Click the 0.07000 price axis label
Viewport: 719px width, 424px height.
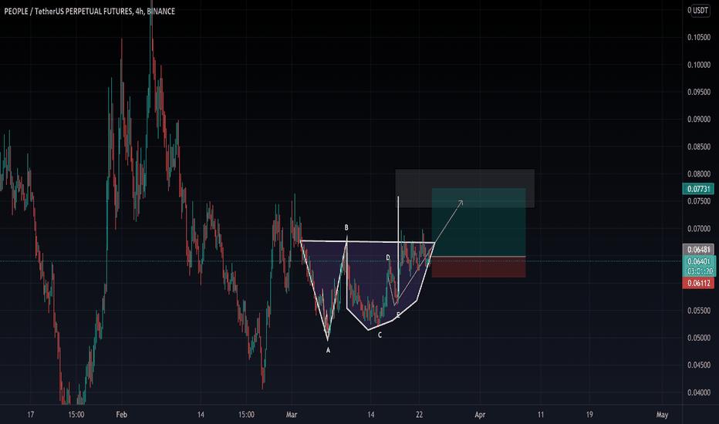[699, 229]
